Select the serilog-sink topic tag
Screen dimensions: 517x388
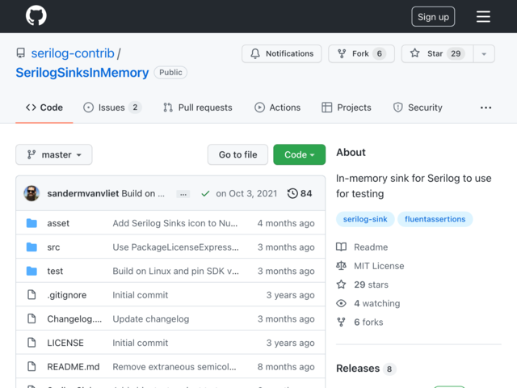tap(365, 219)
